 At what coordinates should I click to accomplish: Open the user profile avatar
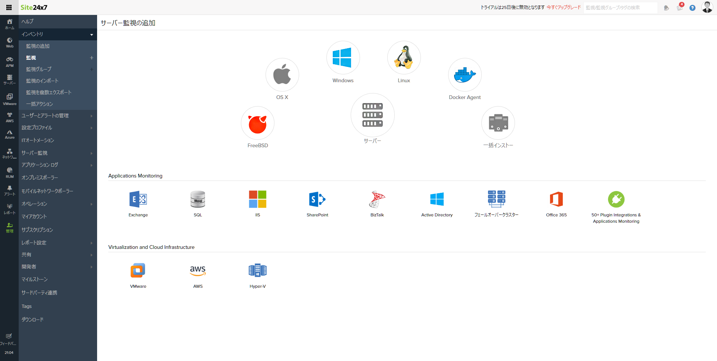[x=707, y=7]
